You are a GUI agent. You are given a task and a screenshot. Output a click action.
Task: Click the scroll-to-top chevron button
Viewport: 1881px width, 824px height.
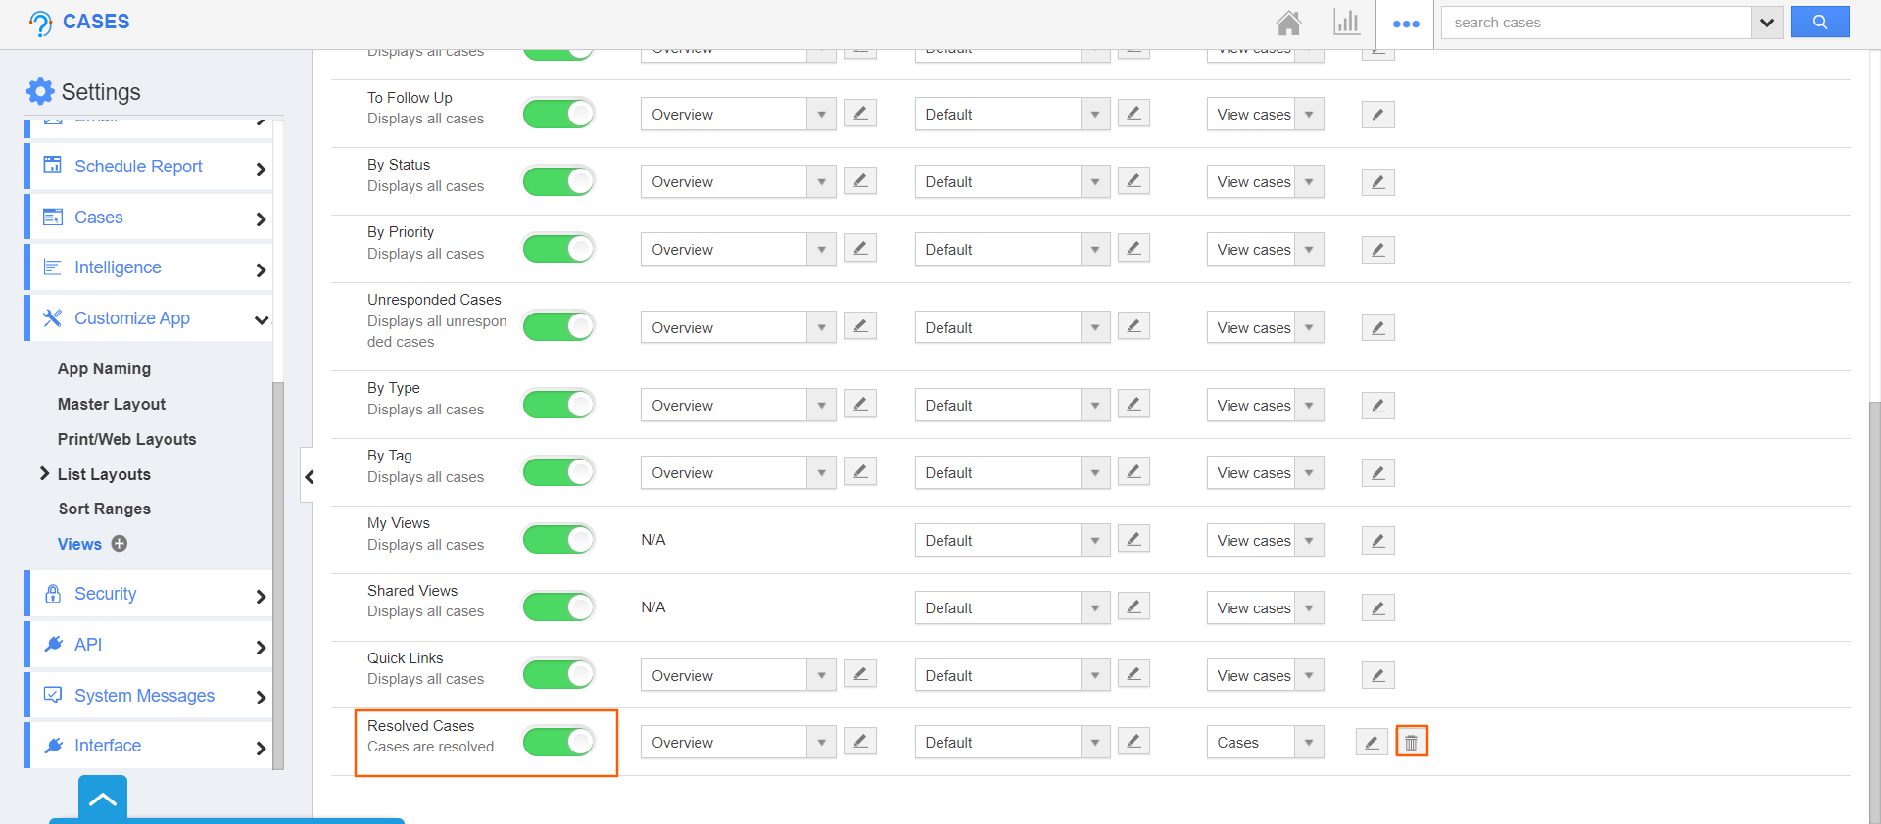point(103,799)
